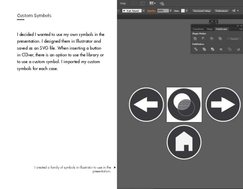Apply the Trim pathfinder
Viewport: 243px width, 189px height.
pos(204,49)
